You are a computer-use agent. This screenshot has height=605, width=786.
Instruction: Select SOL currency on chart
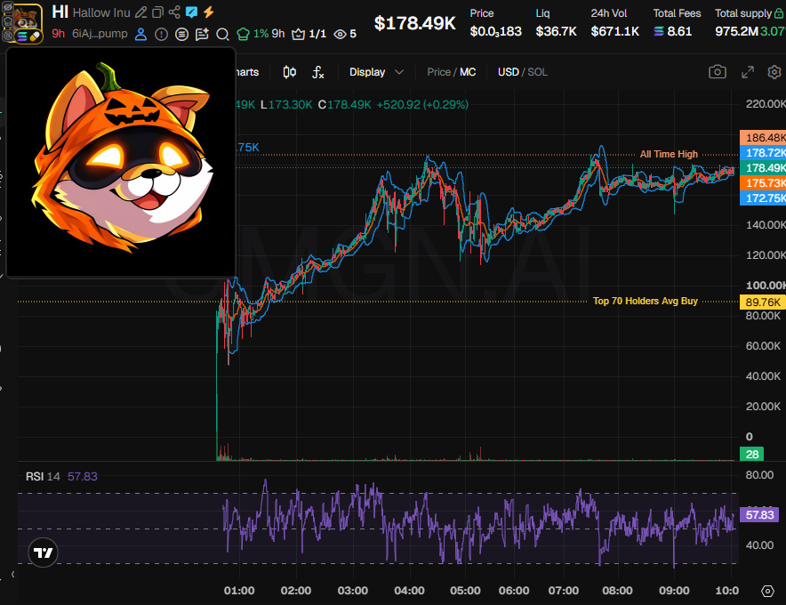[537, 72]
